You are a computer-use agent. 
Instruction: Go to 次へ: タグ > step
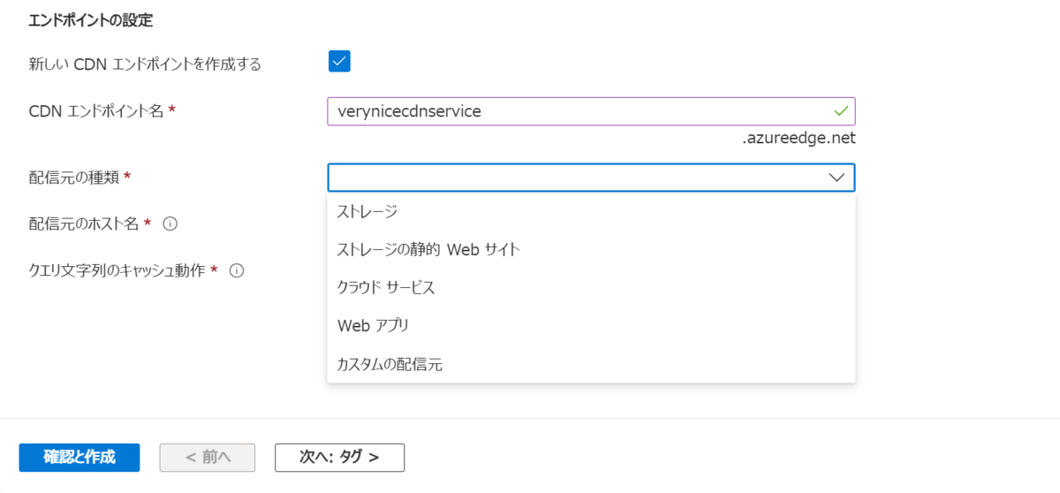pyautogui.click(x=339, y=458)
